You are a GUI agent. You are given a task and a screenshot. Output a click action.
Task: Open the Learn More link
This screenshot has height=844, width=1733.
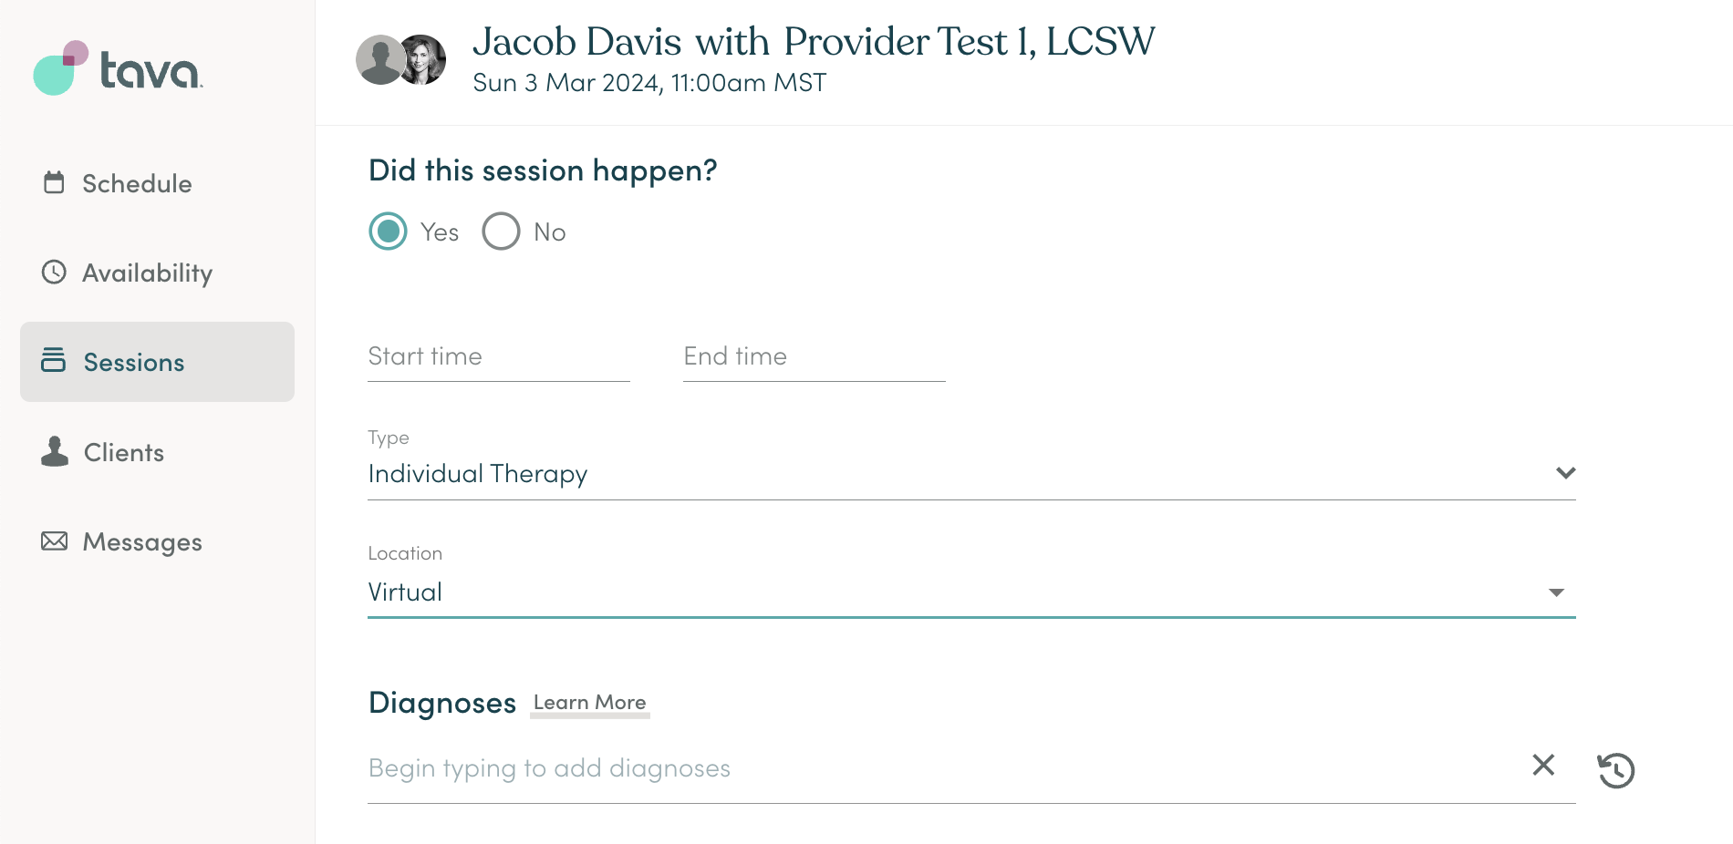[x=589, y=703]
